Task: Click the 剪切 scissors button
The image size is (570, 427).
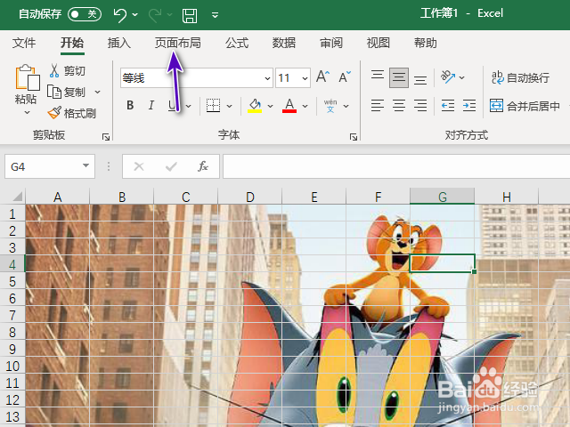Action: point(68,70)
